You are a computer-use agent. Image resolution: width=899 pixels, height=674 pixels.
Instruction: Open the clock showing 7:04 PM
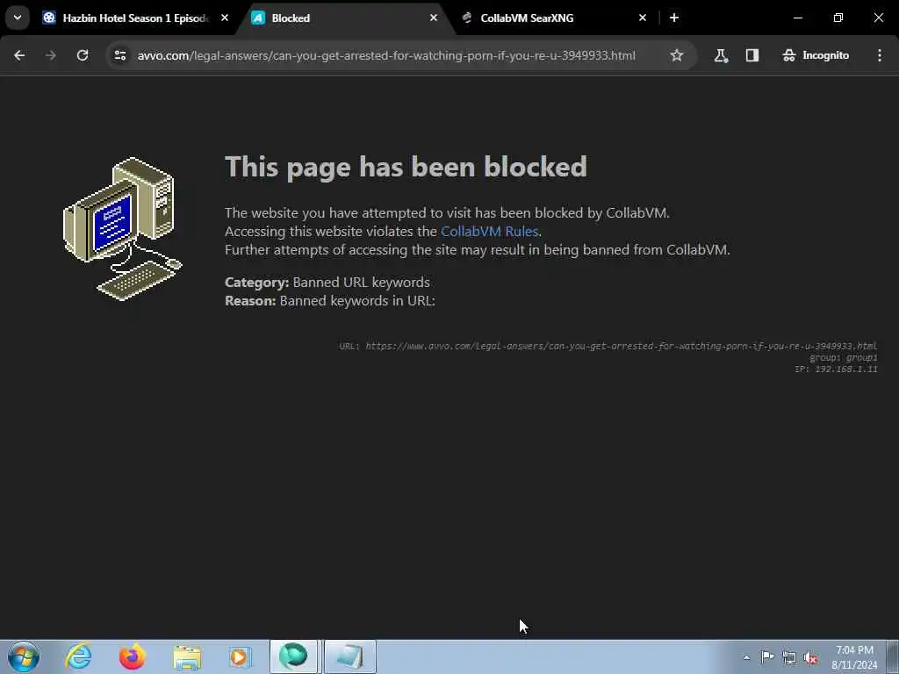[854, 656]
